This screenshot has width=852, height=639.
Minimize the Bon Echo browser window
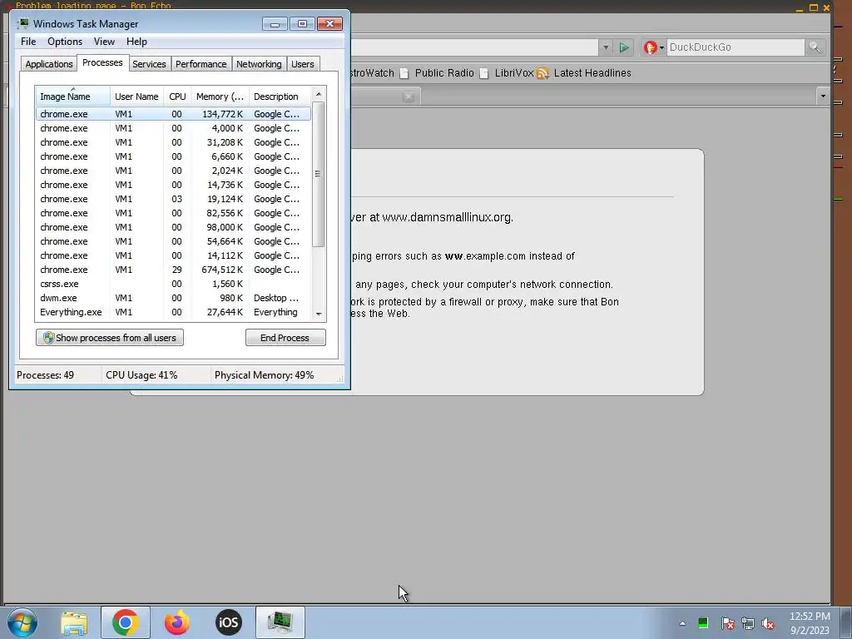[800, 7]
